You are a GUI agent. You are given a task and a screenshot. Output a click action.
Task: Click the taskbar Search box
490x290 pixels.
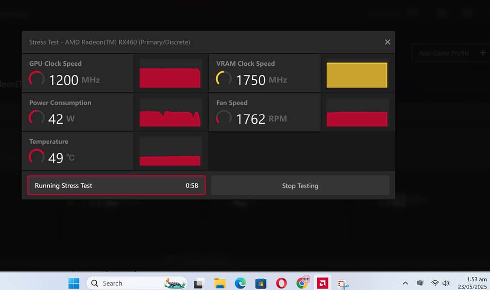[137, 283]
